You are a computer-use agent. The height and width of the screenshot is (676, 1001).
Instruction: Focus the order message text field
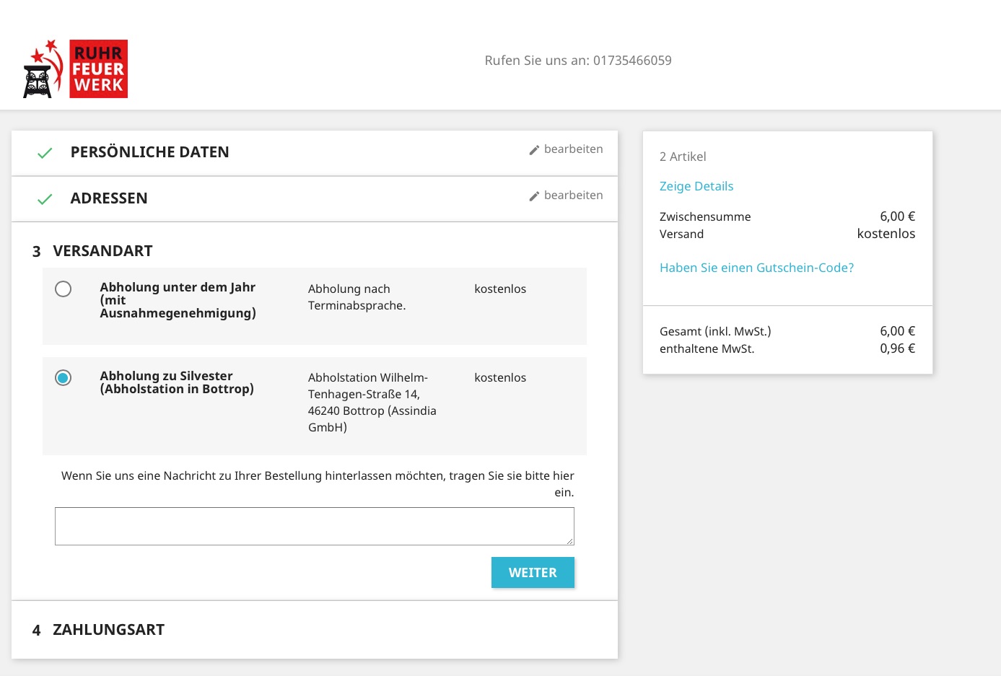pyautogui.click(x=314, y=526)
